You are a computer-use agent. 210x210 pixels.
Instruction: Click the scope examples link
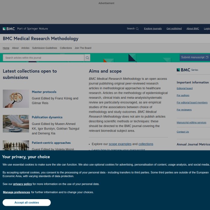pos(120,144)
